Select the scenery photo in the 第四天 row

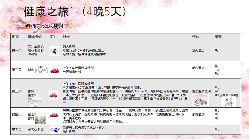pyautogui.click(x=40, y=120)
